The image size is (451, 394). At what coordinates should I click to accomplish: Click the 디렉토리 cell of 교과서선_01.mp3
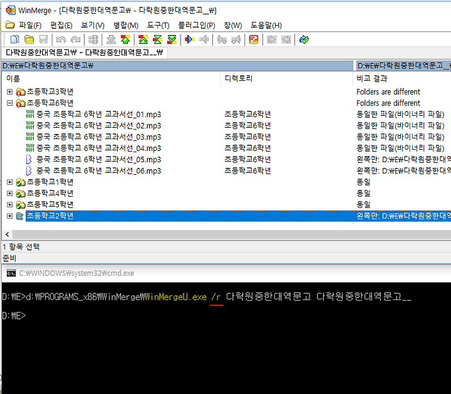(x=247, y=115)
